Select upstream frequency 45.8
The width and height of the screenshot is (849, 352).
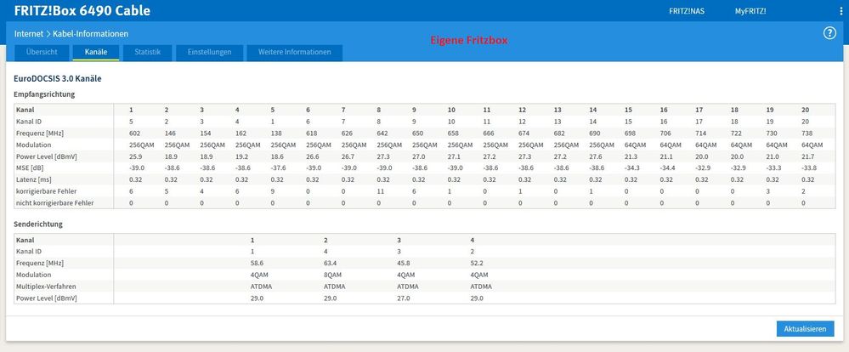click(404, 264)
